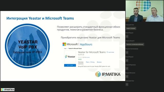Switch to the Plans + Pricing tab
The height and width of the screenshot is (92, 164).
tap(90, 62)
